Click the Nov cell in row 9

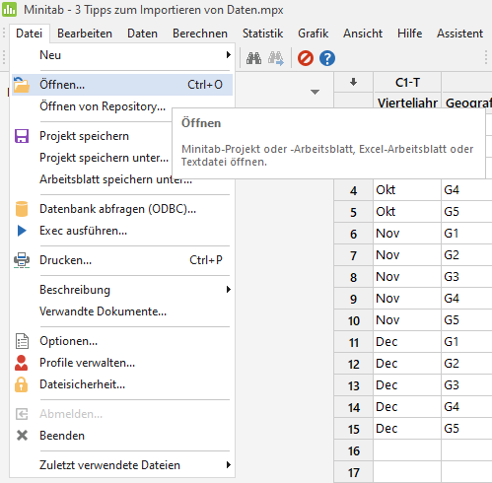click(x=407, y=299)
